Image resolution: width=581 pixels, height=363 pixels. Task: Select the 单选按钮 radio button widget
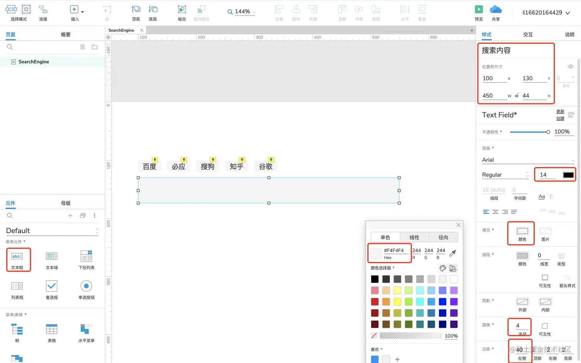click(x=86, y=290)
